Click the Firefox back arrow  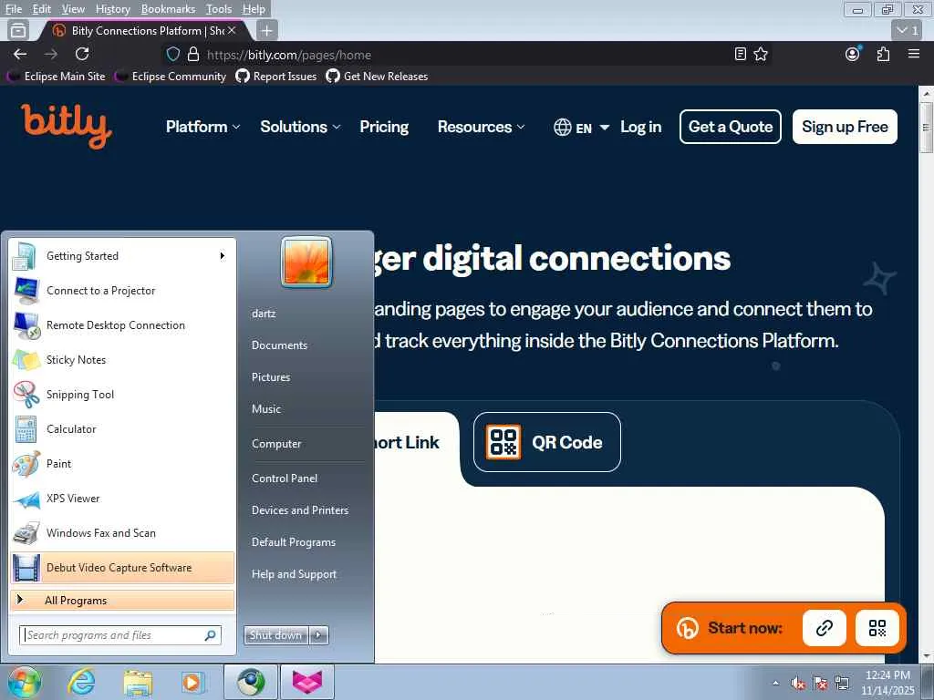click(20, 54)
